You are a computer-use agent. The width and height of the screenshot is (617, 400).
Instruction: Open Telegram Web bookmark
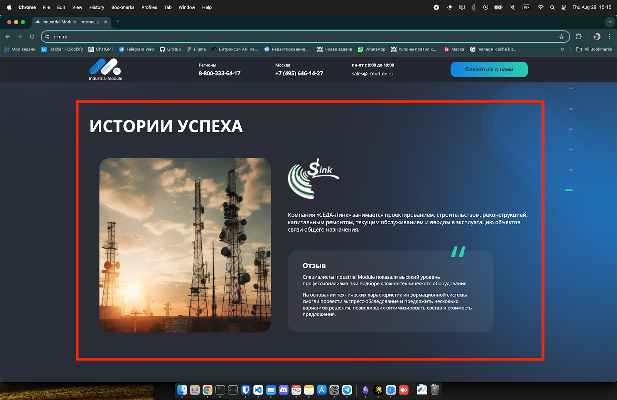(x=137, y=49)
